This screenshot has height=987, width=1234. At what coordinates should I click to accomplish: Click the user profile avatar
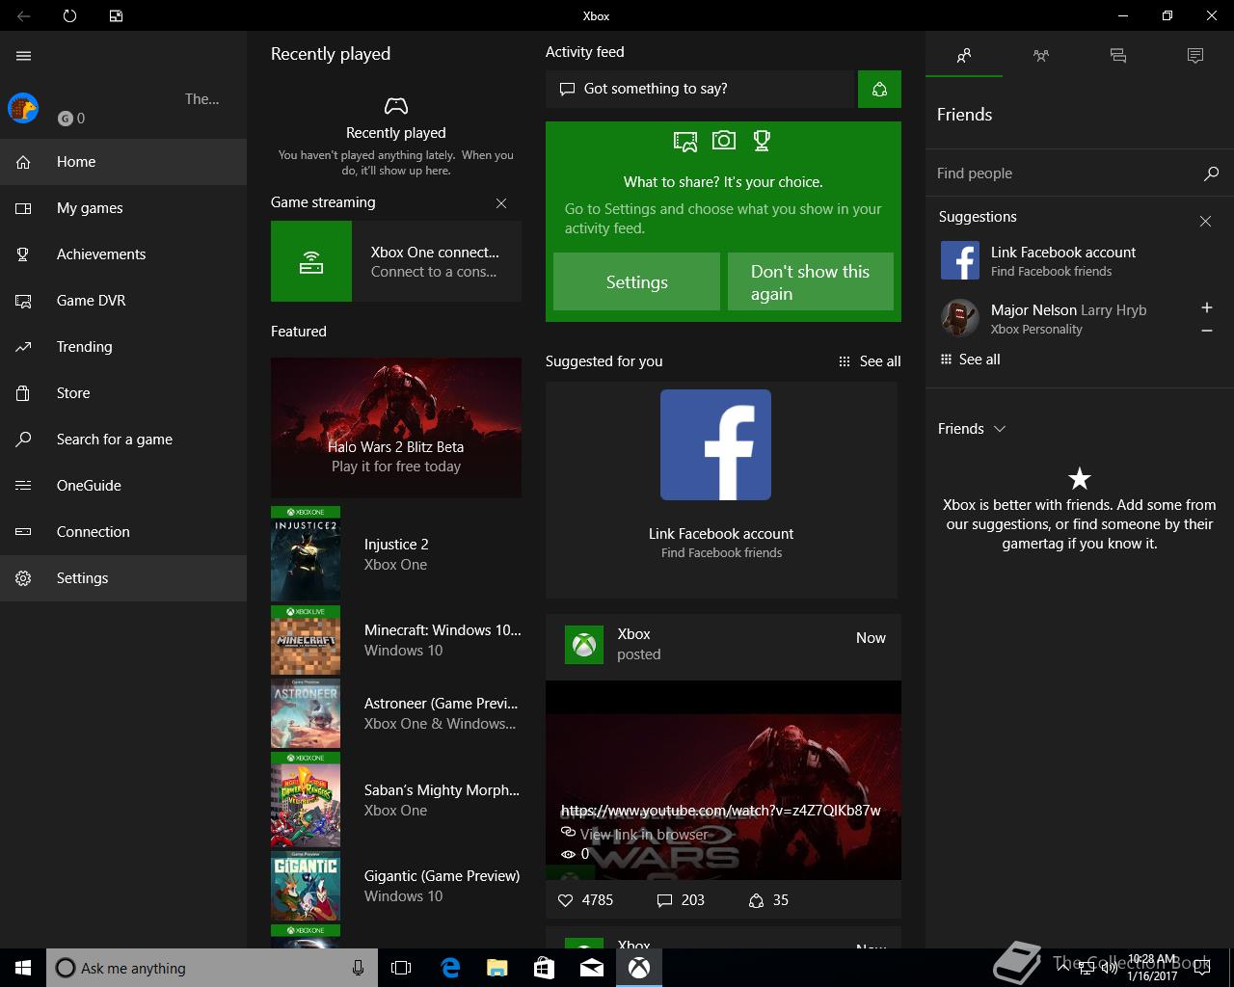23,108
